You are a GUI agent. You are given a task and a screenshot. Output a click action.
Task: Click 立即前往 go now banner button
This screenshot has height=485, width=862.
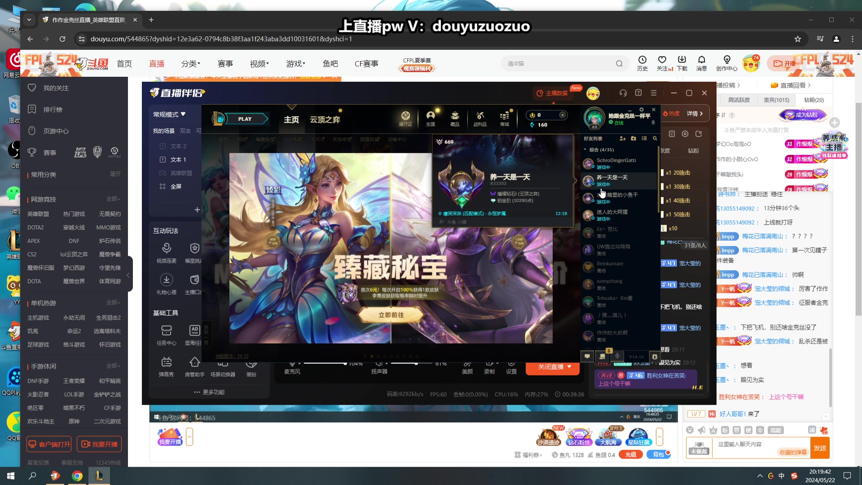(x=391, y=315)
